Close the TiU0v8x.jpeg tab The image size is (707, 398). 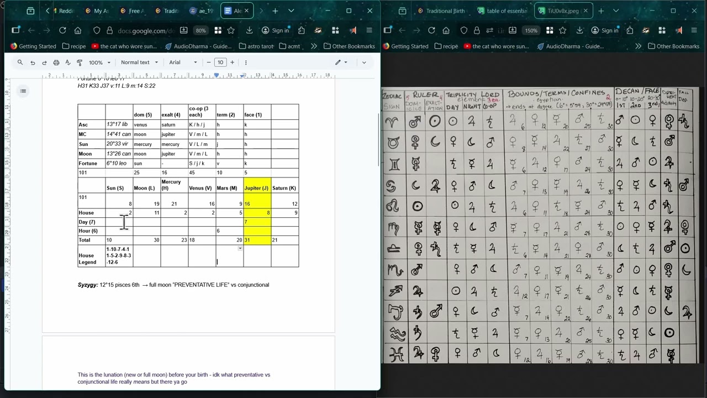pos(585,11)
